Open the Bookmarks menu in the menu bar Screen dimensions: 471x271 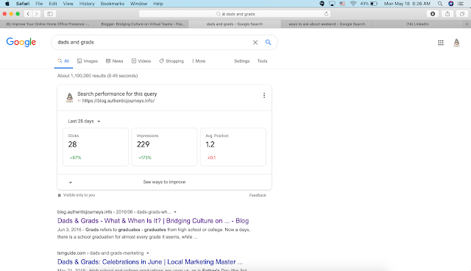click(x=113, y=4)
